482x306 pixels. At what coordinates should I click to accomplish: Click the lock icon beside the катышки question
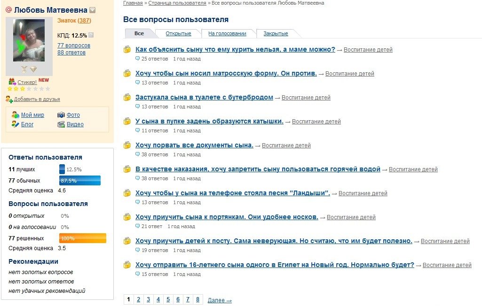[x=127, y=121]
